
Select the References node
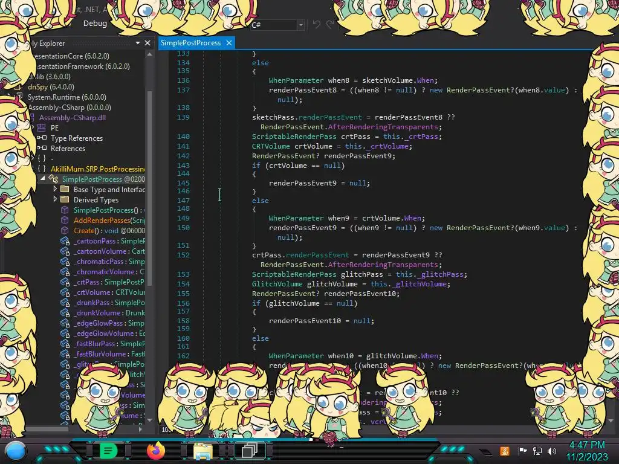(68, 149)
